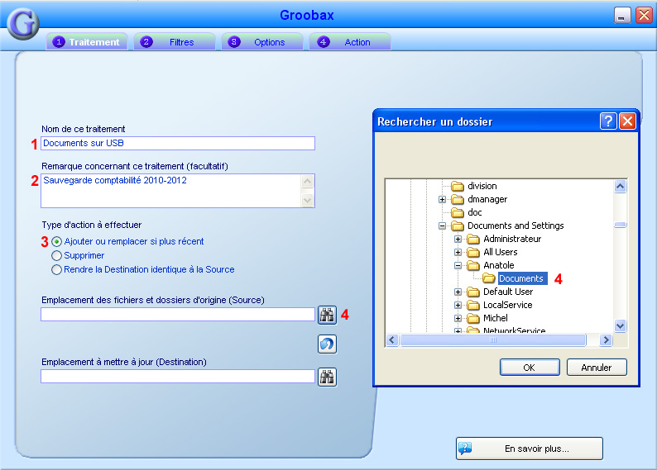Collapse the Documents and Settings tree node
This screenshot has height=470, width=657.
click(x=443, y=226)
